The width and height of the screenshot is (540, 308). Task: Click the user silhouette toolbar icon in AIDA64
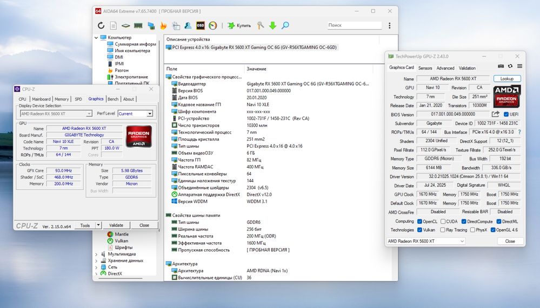188,25
